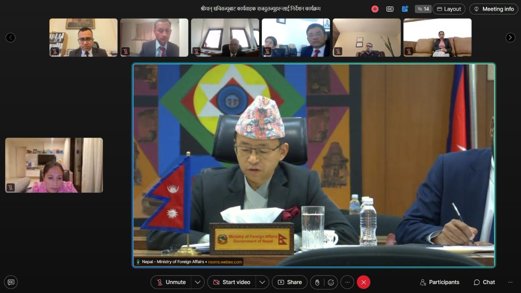Viewport: 521px width, 293px height.
Task: Open the blue AI notes icon
Action: [x=405, y=9]
